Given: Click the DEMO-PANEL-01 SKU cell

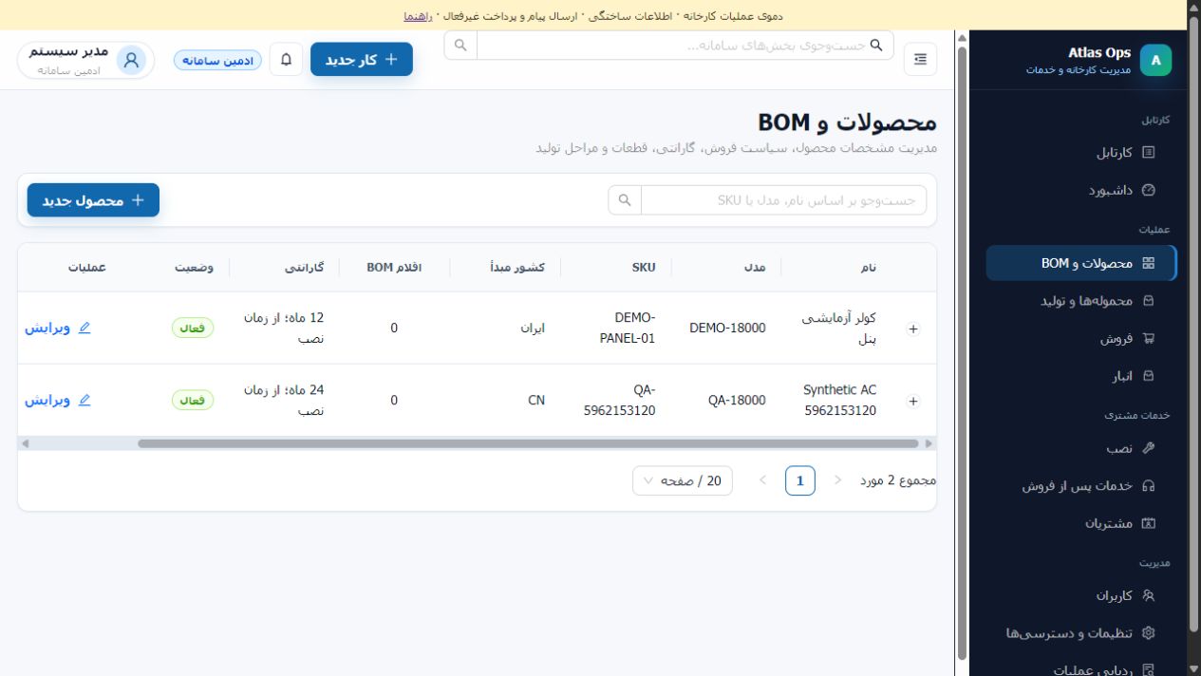Looking at the screenshot, I should pyautogui.click(x=616, y=328).
